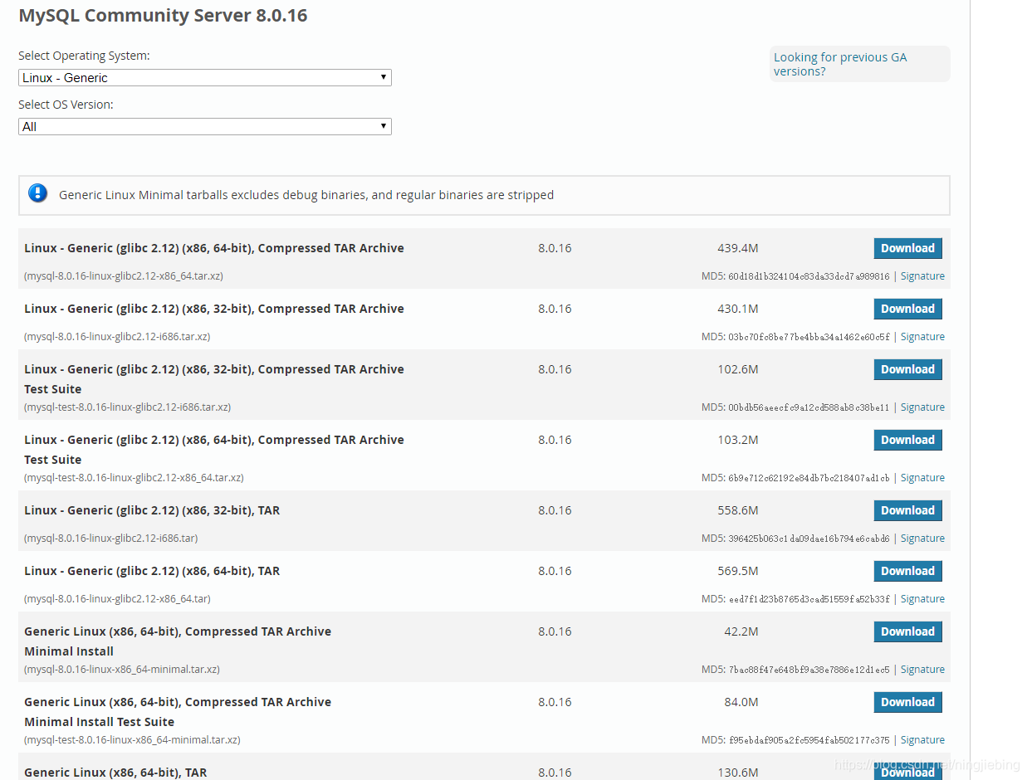
Task: Click the 'Linux - Generic (glibc 2.12) (x86, 32-bit), TAR' title
Action: click(152, 510)
